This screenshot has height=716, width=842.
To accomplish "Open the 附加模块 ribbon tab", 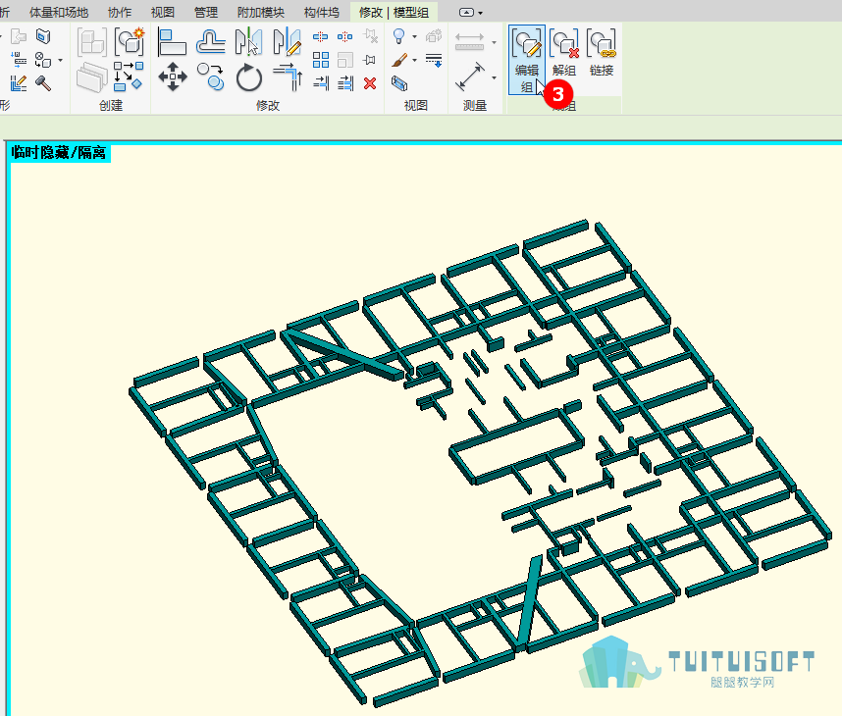I will click(261, 13).
